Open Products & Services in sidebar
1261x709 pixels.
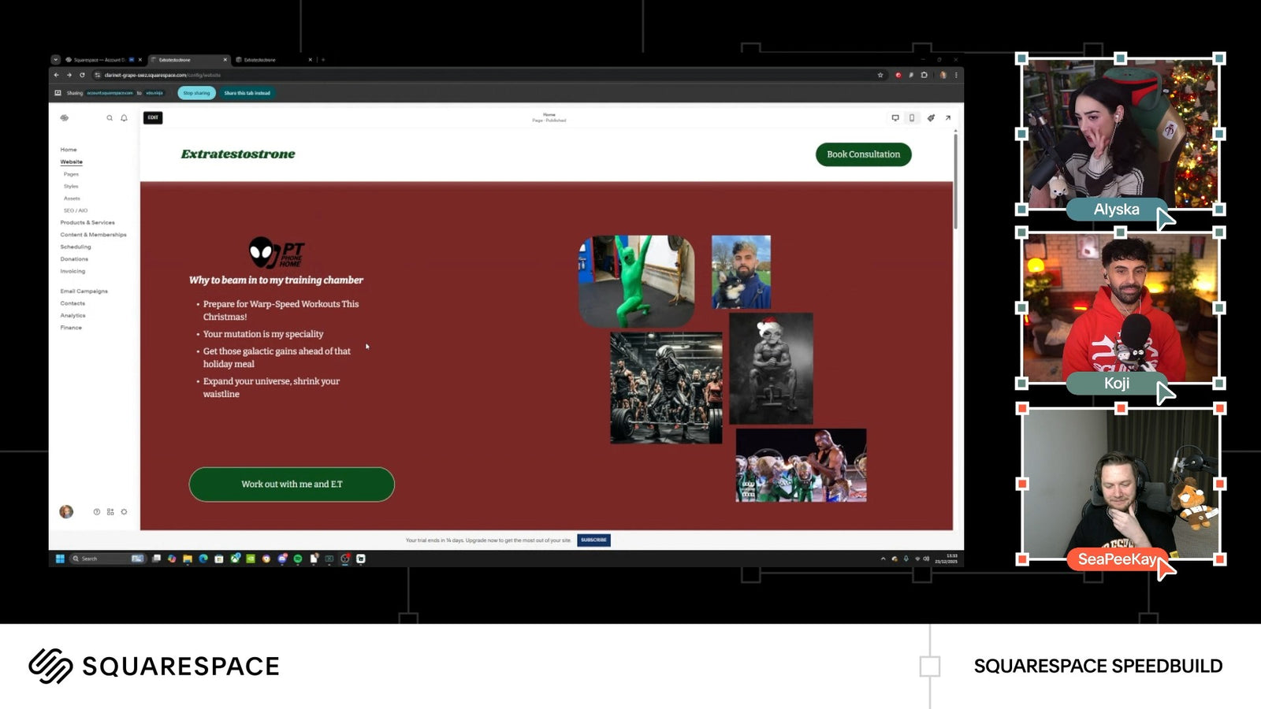coord(87,223)
